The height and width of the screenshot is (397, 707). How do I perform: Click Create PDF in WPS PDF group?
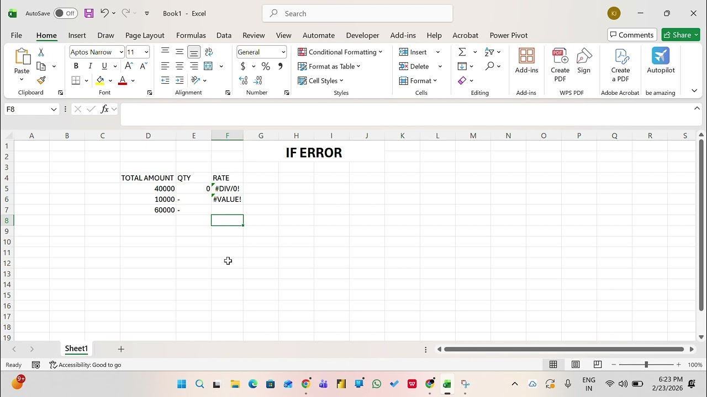560,65
